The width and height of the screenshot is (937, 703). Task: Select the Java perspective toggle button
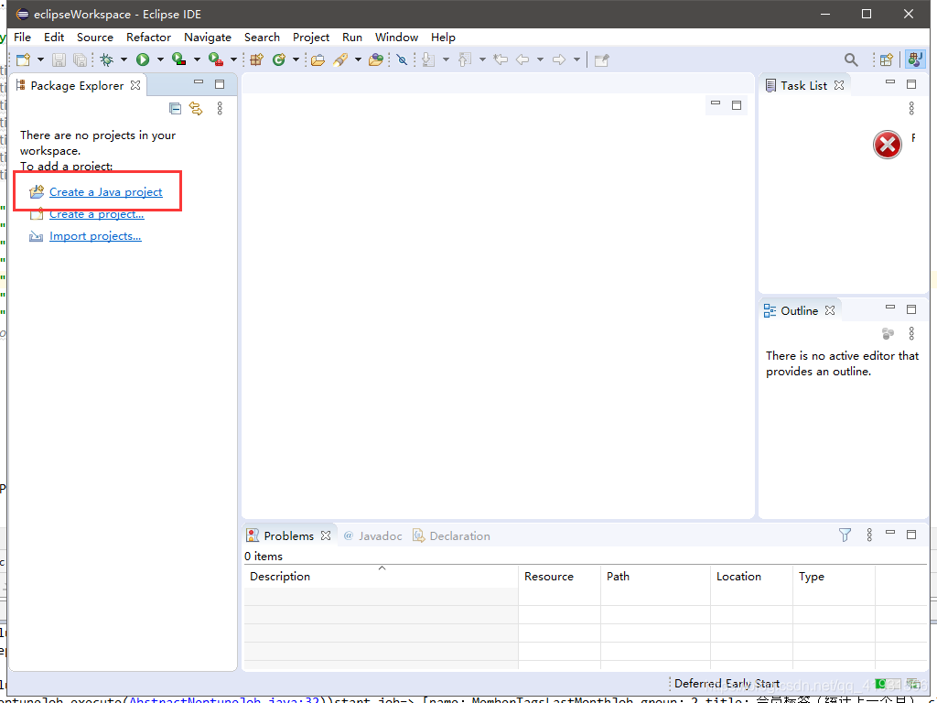[x=915, y=59]
